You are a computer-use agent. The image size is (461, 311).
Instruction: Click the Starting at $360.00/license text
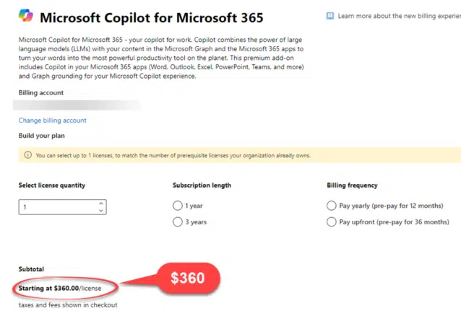(60, 289)
